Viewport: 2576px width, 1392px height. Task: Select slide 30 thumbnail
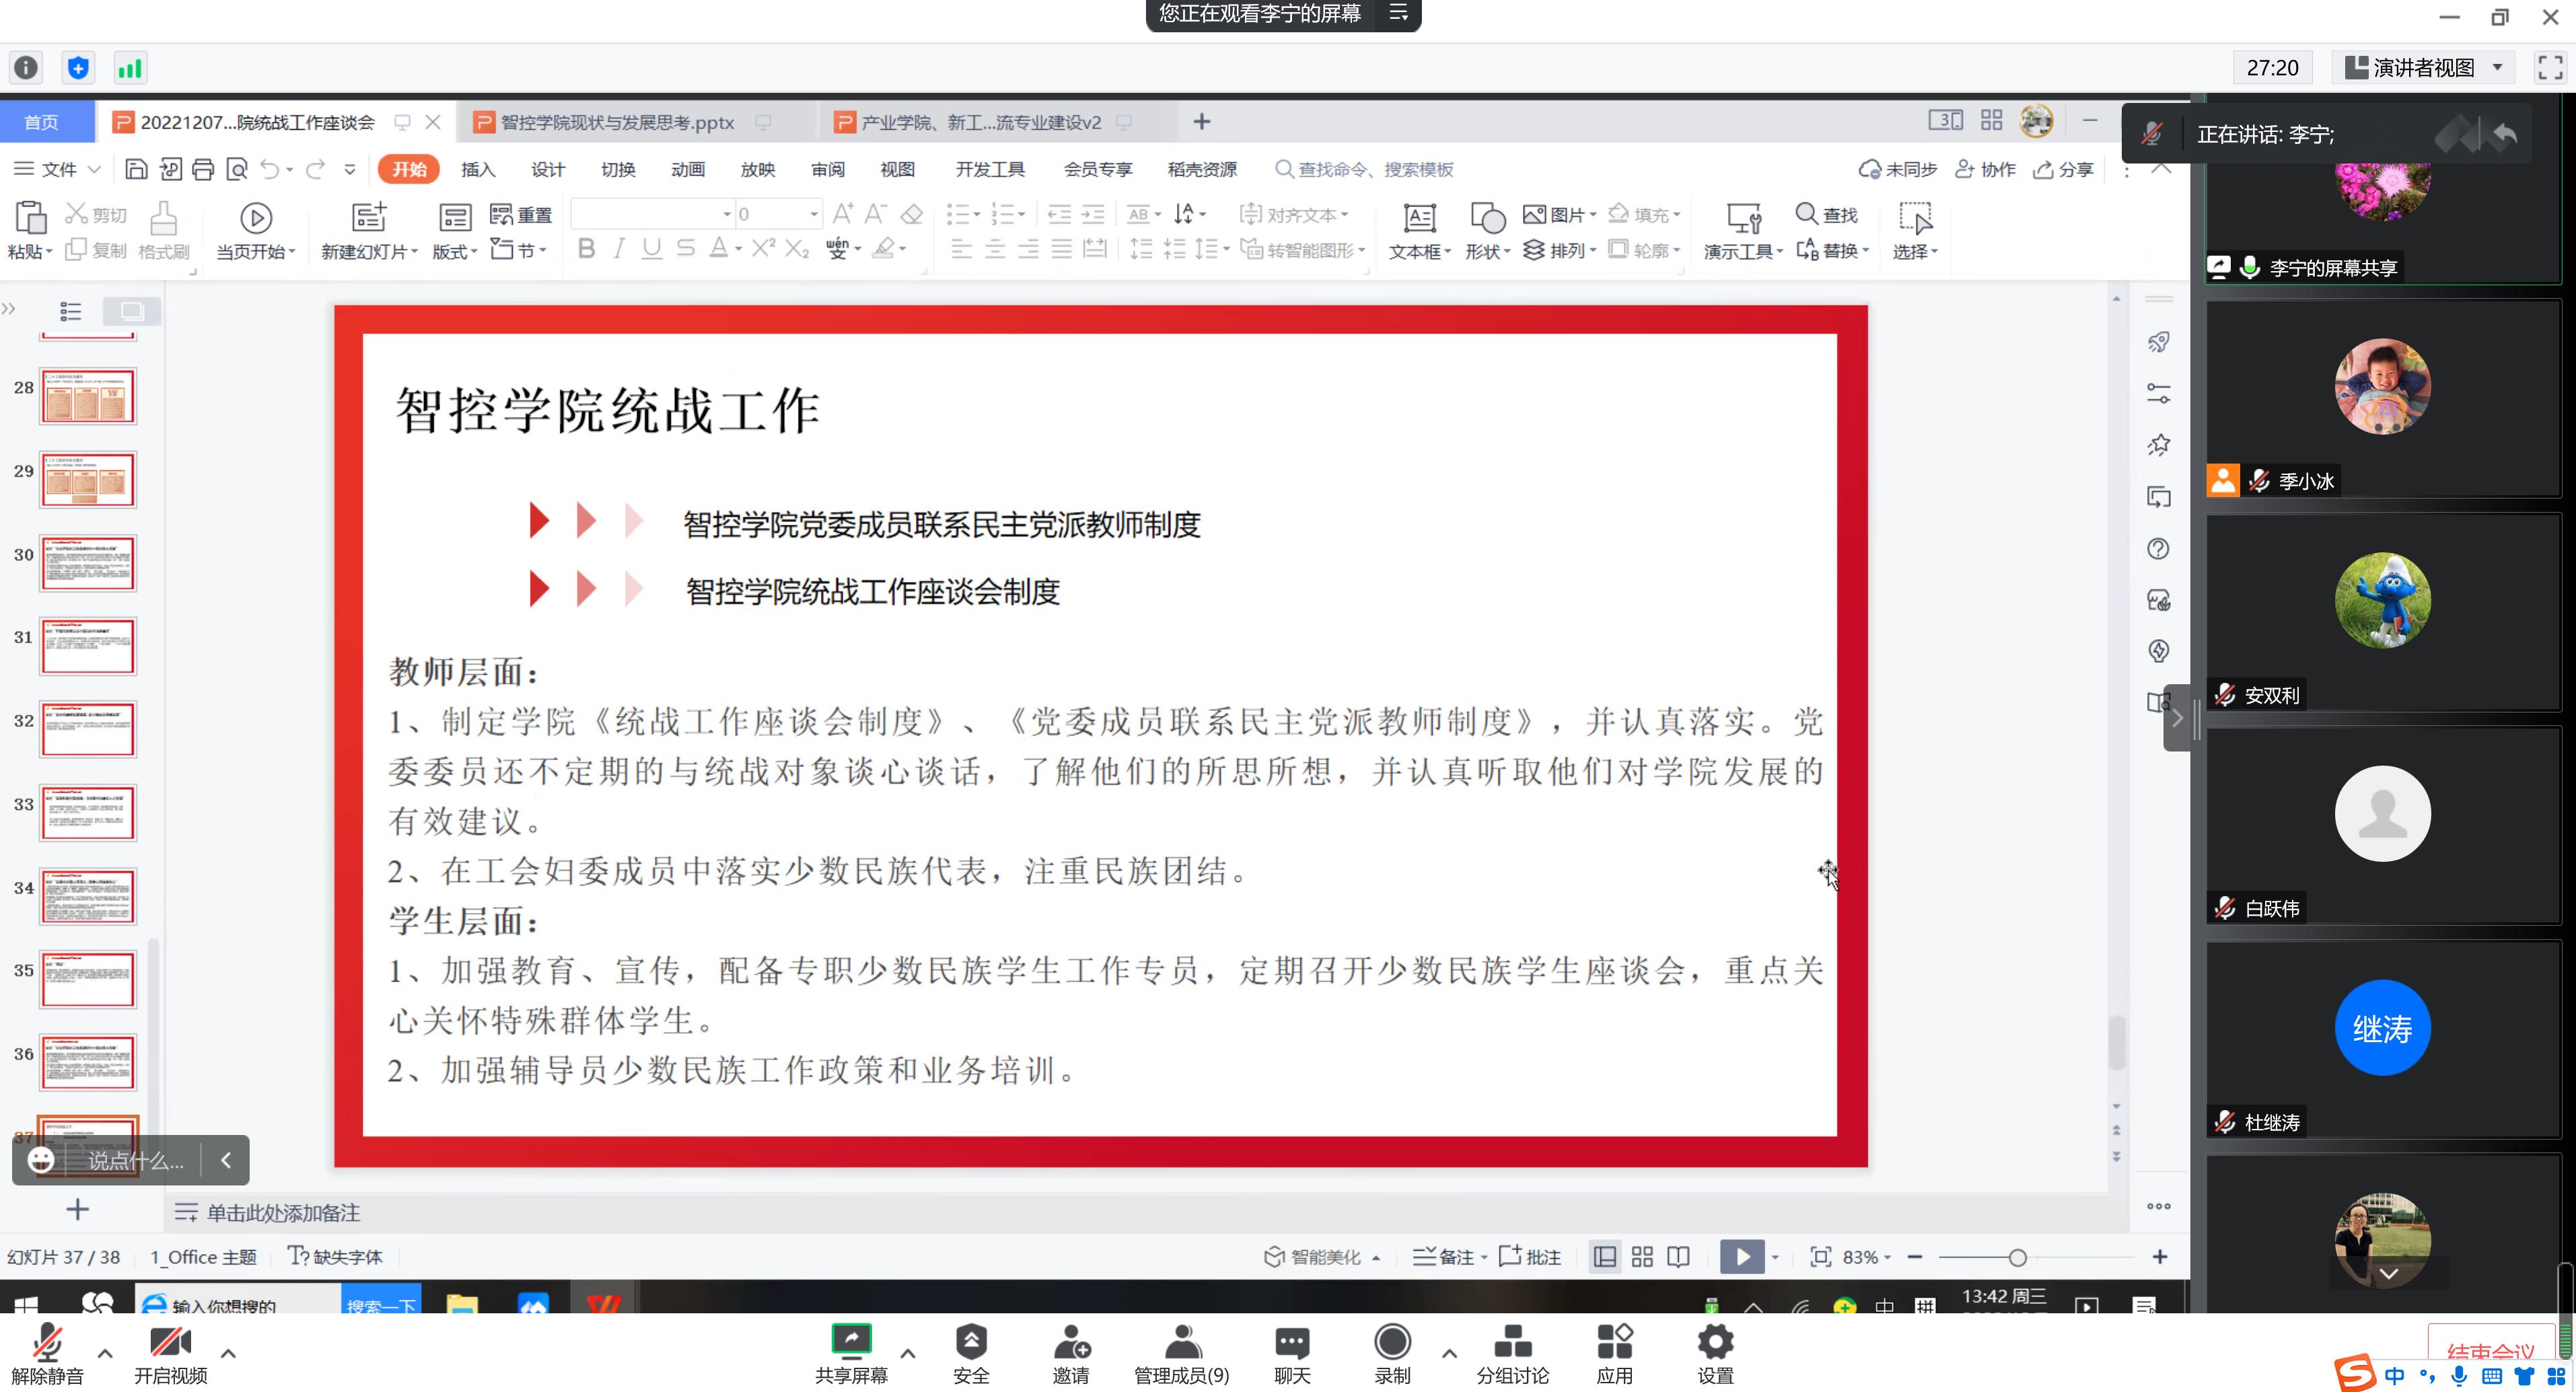click(x=87, y=562)
